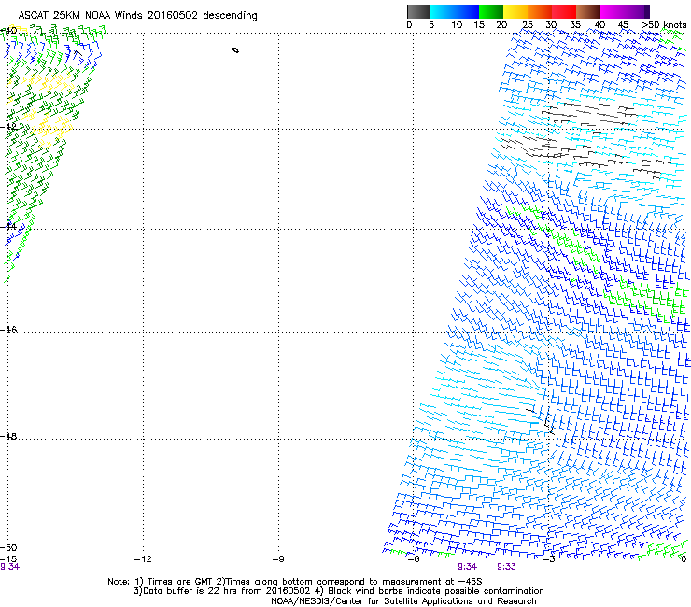Click the '45' label under the color scale
This screenshot has width=691, height=607.
pyautogui.click(x=623, y=25)
